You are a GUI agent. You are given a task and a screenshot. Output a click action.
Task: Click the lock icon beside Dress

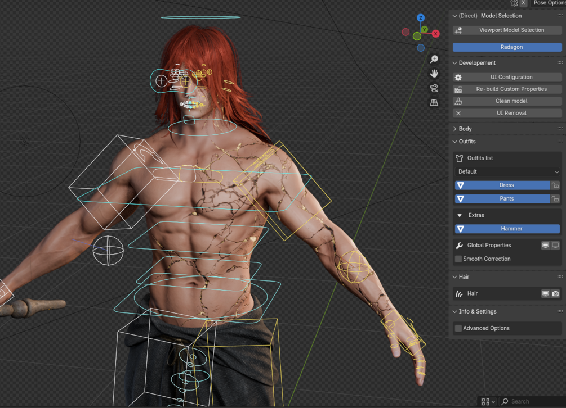(x=555, y=185)
